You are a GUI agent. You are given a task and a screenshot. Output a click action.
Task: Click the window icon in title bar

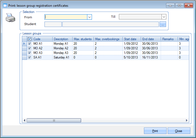click(5, 5)
